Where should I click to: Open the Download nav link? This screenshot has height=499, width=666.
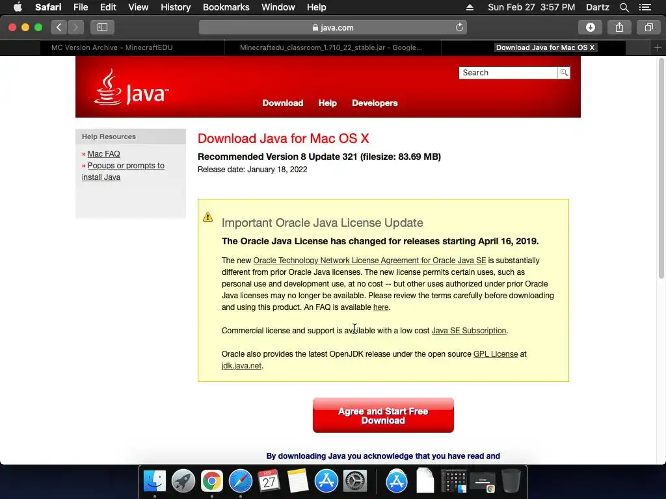click(283, 103)
